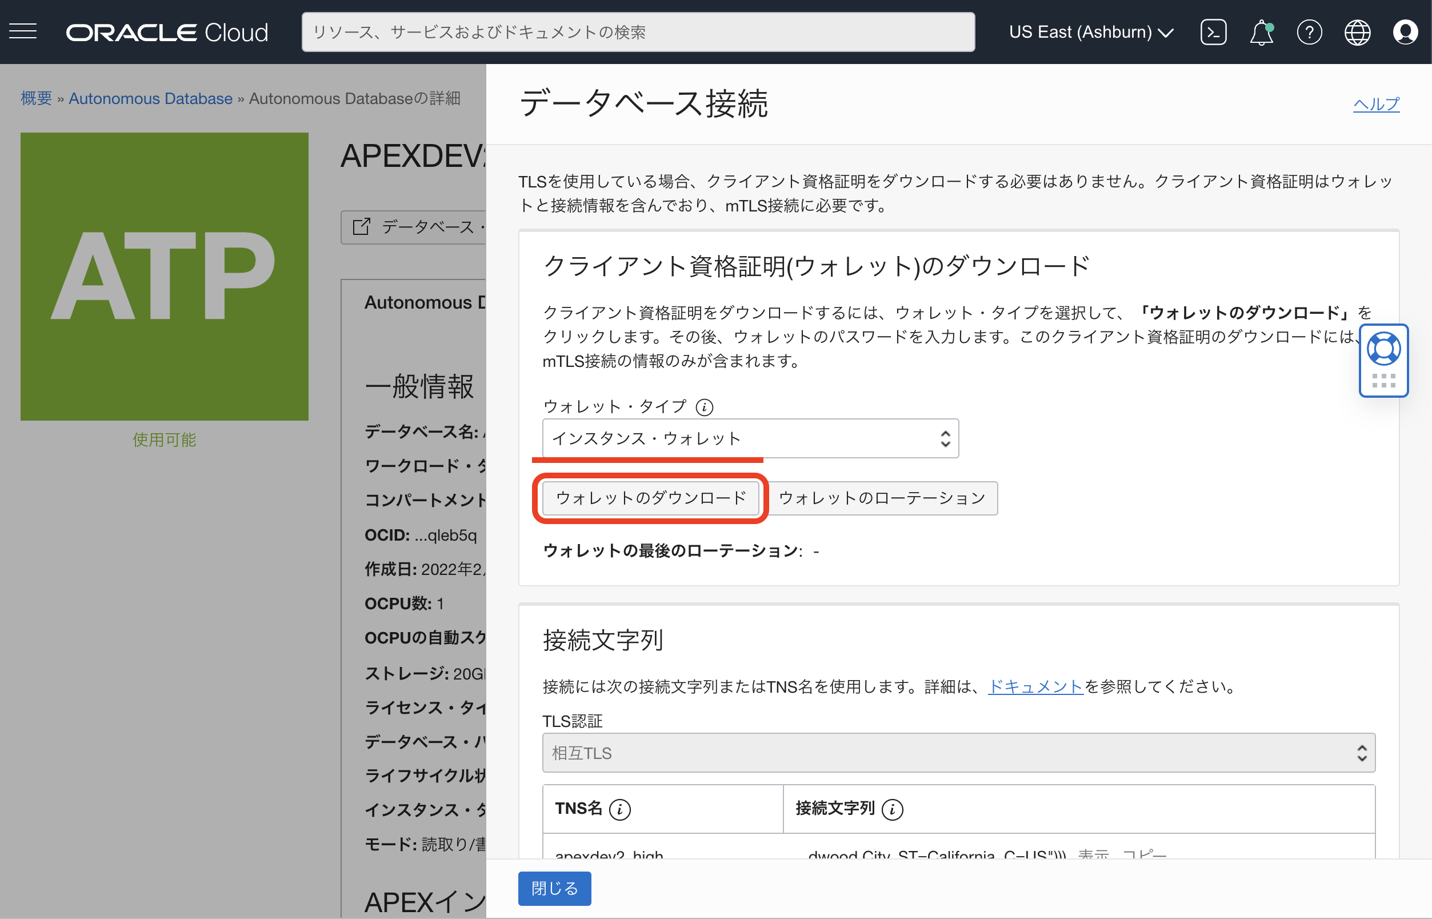Click the support widget grid handle
The width and height of the screenshot is (1432, 919).
1383,381
